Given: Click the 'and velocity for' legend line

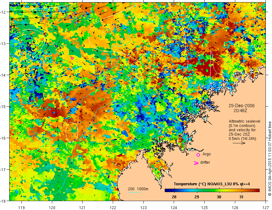Looking at the screenshot, I should pyautogui.click(x=242, y=130).
